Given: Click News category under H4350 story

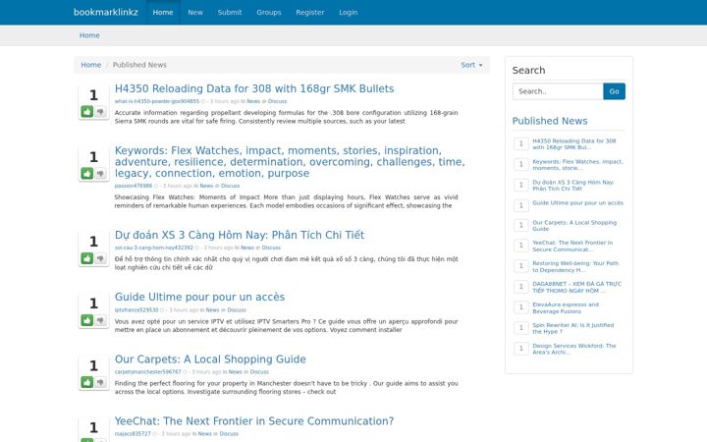Looking at the screenshot, I should point(253,101).
